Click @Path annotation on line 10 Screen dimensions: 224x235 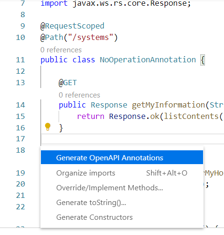pos(52,38)
